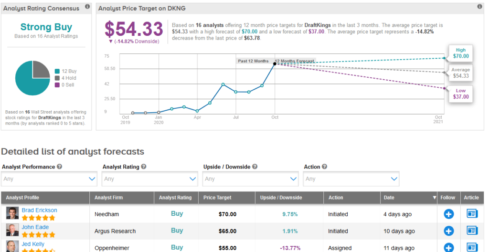Open the Upside / Downside dropdown
489x252 pixels.
[x=251, y=179]
